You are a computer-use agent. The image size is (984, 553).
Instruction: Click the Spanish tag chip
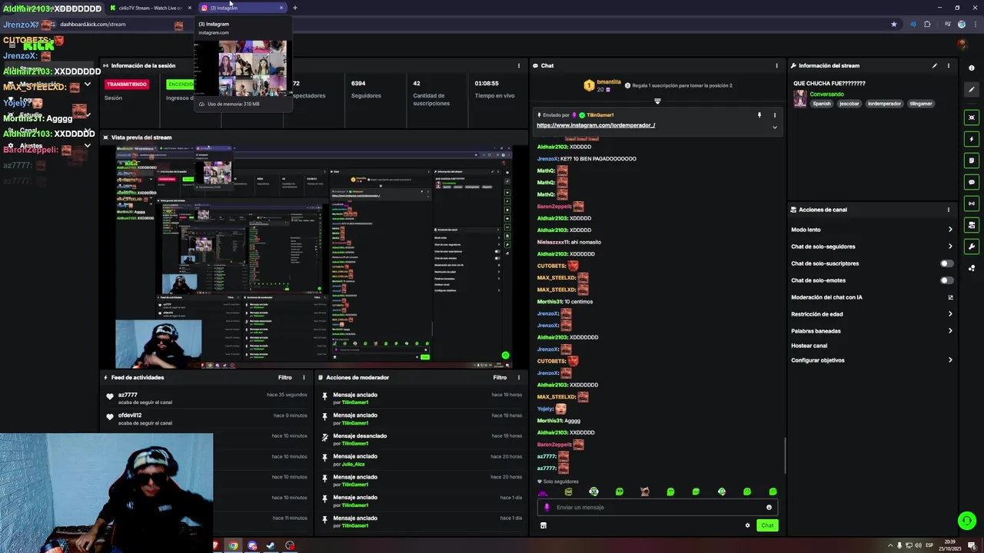822,104
